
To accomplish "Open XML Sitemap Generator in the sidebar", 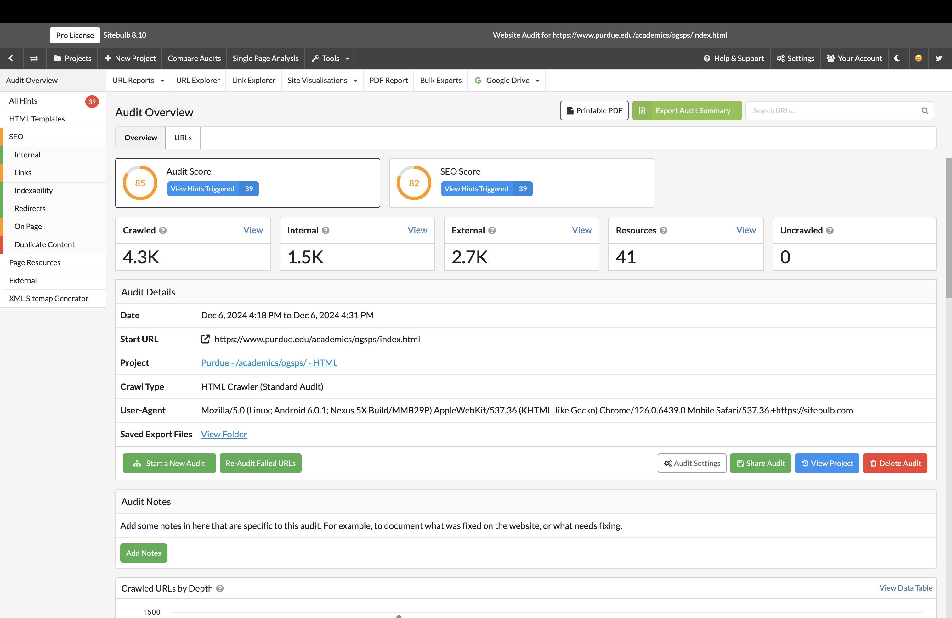I will [x=53, y=298].
